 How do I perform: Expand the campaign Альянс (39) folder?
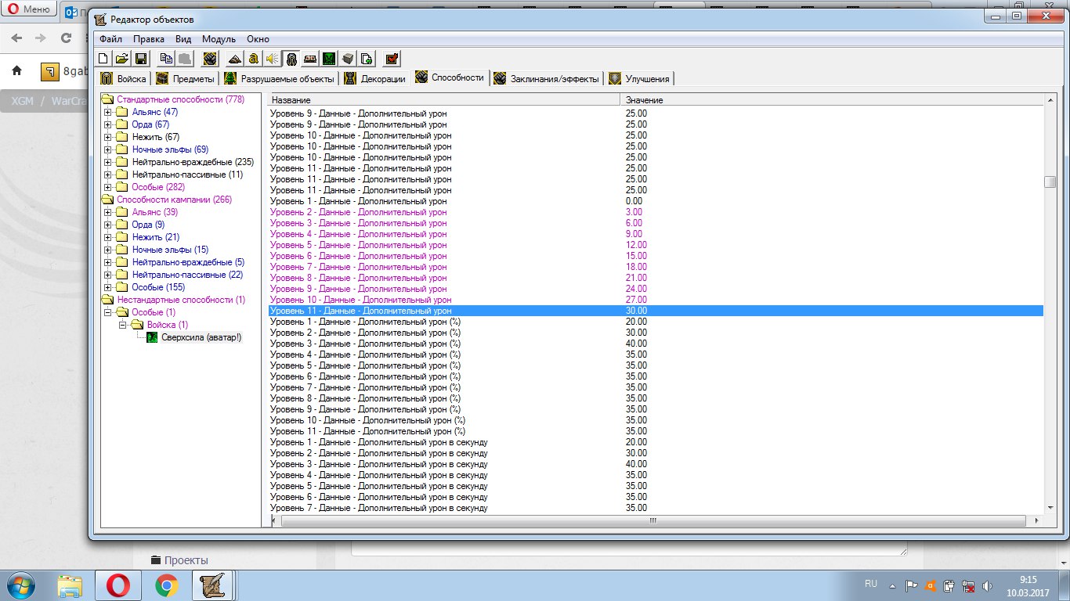click(108, 212)
